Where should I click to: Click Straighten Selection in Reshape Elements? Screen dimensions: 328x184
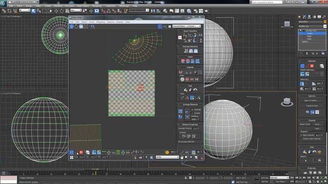[186, 51]
